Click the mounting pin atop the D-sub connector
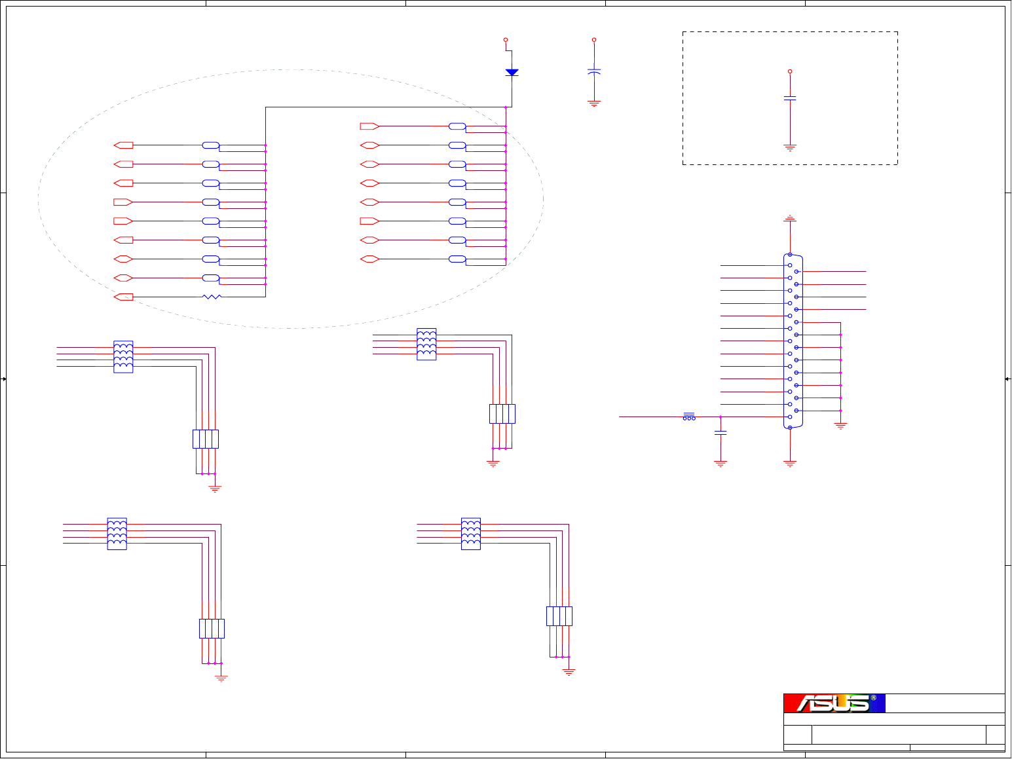The width and height of the screenshot is (1012, 759). pyautogui.click(x=790, y=255)
